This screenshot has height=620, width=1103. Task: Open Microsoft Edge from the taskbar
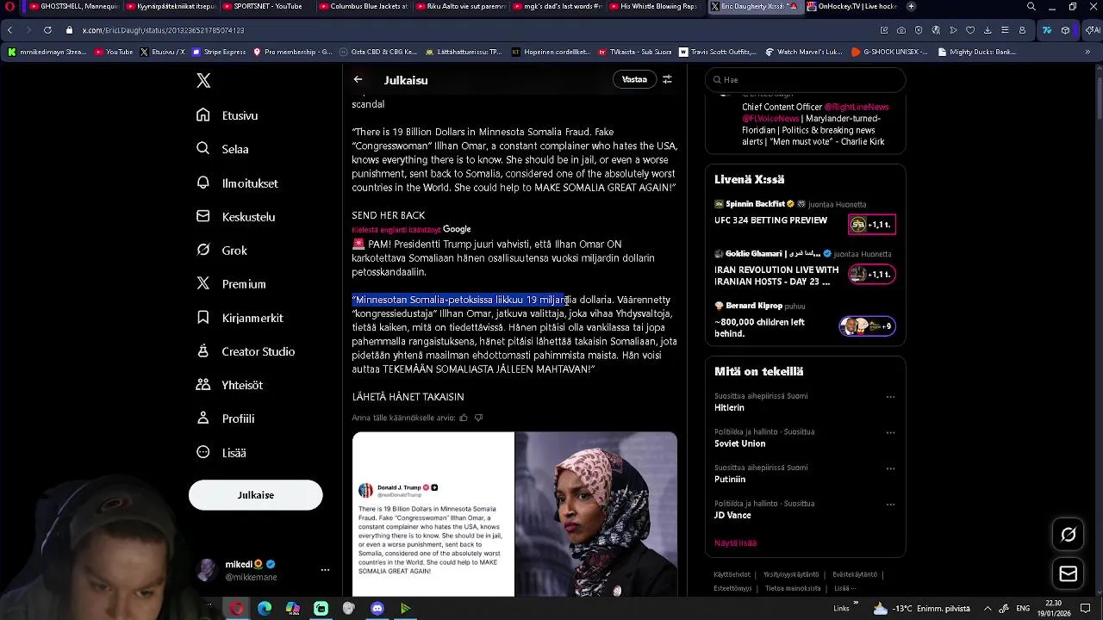tap(265, 609)
